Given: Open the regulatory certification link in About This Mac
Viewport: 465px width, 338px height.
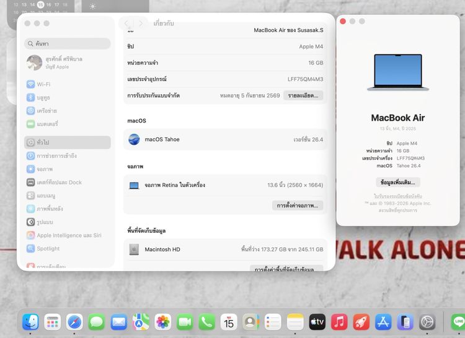Looking at the screenshot, I should [x=397, y=196].
